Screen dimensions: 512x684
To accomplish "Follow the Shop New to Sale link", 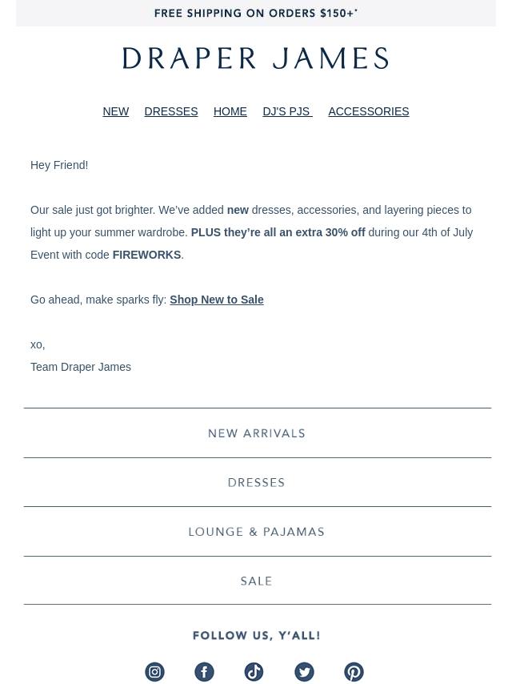I will (x=217, y=300).
